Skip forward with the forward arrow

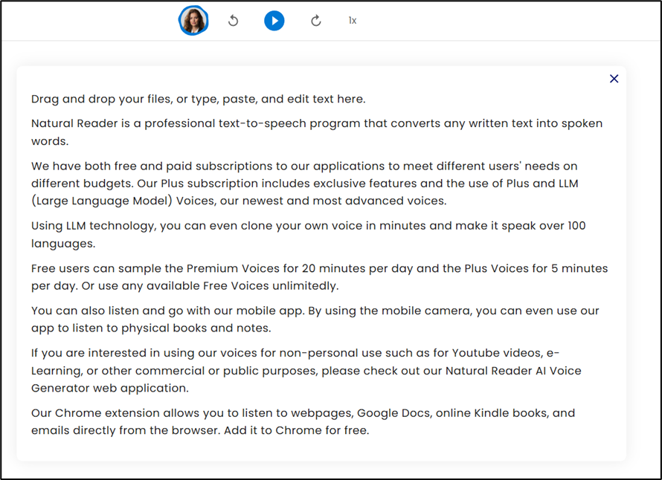tap(316, 20)
